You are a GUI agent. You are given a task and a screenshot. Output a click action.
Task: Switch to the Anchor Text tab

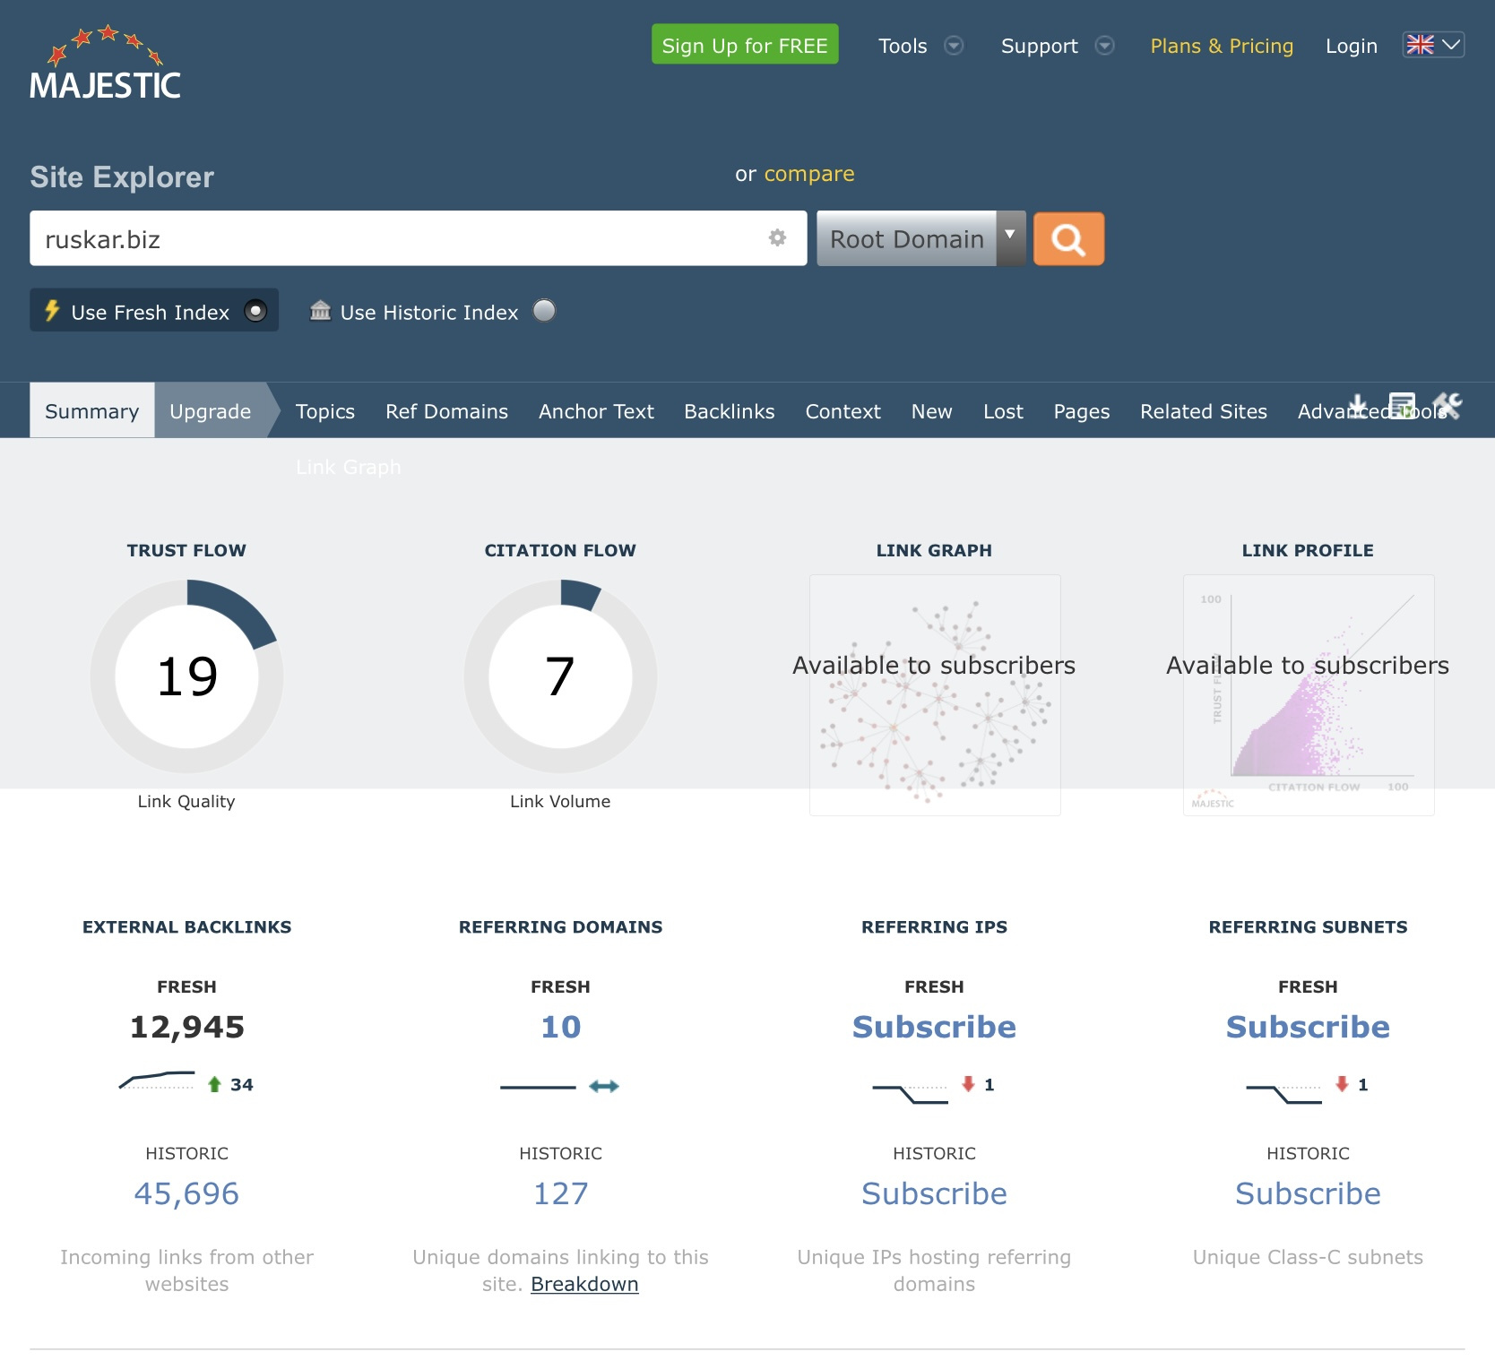pyautogui.click(x=596, y=411)
